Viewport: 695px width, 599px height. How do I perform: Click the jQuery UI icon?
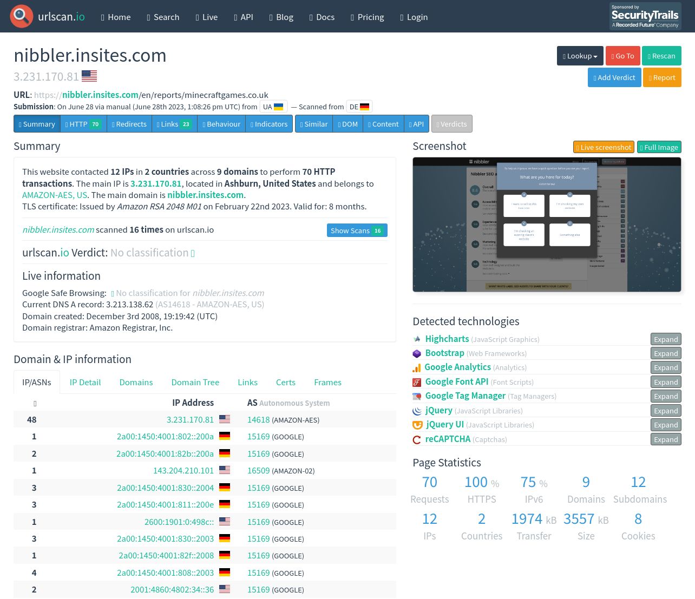point(417,425)
